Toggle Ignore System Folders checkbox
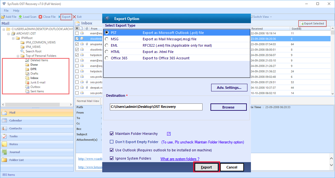Image resolution: width=335 pixels, height=178 pixels. tap(111, 158)
